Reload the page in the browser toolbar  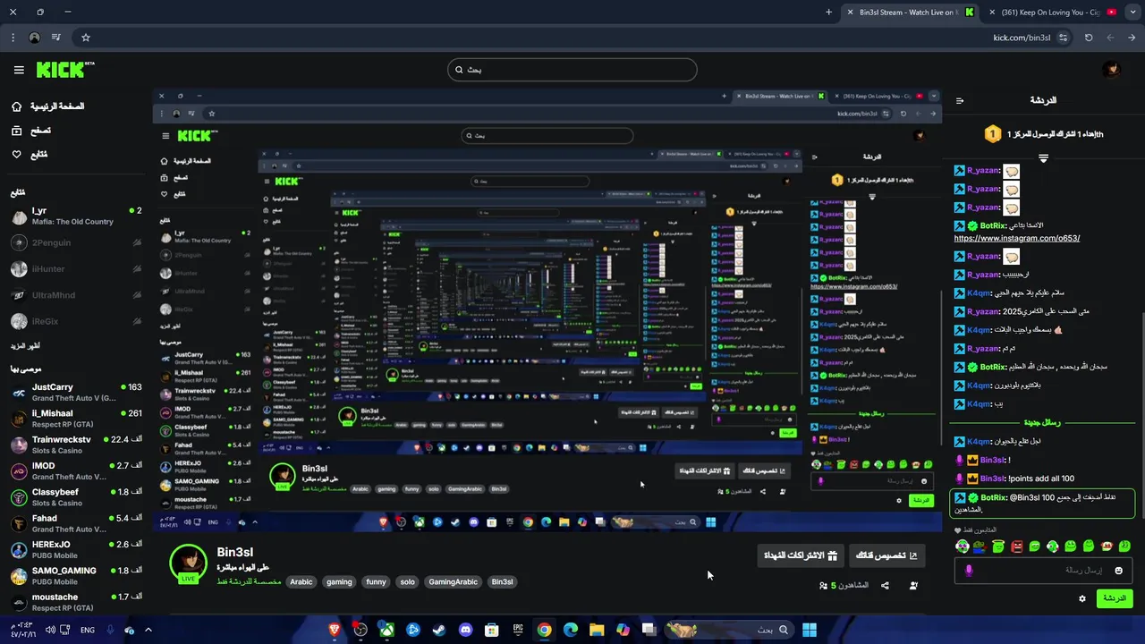1089,38
